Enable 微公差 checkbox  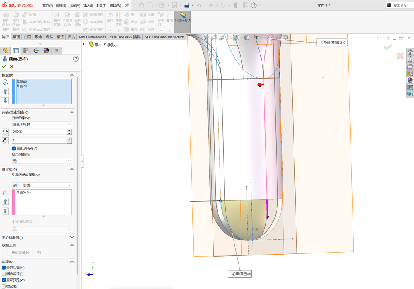(x=4, y=286)
